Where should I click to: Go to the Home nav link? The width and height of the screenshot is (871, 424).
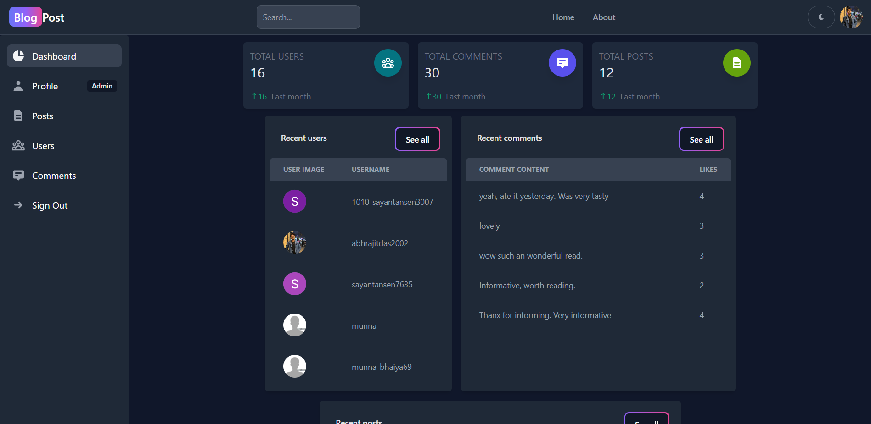[x=563, y=17]
